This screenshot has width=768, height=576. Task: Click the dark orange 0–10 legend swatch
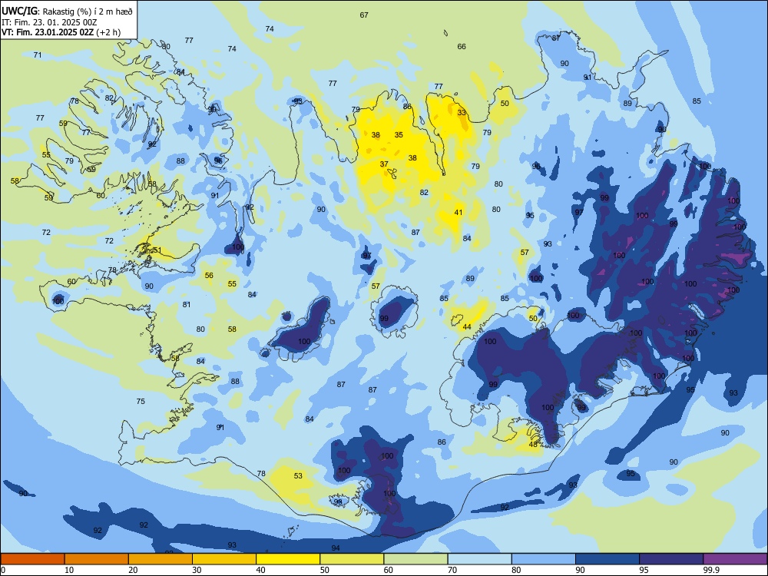coord(32,559)
